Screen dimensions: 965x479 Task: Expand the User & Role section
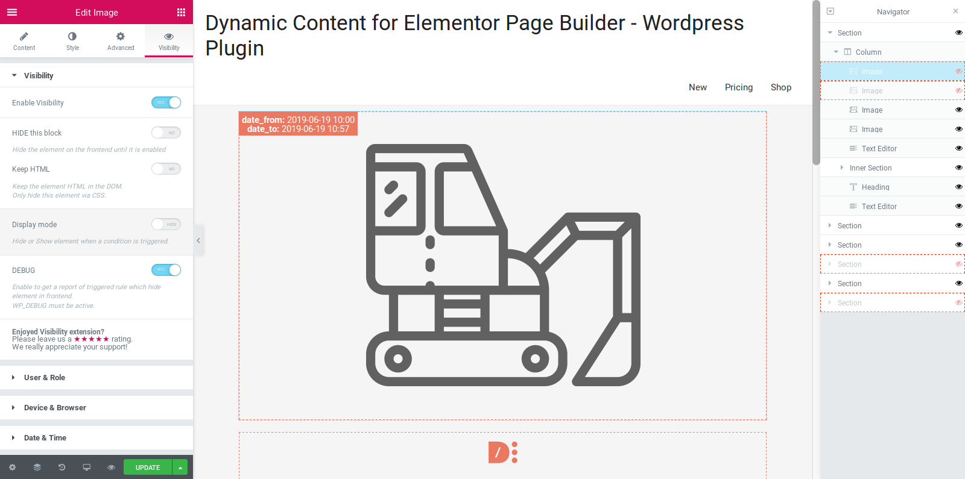pyautogui.click(x=96, y=378)
